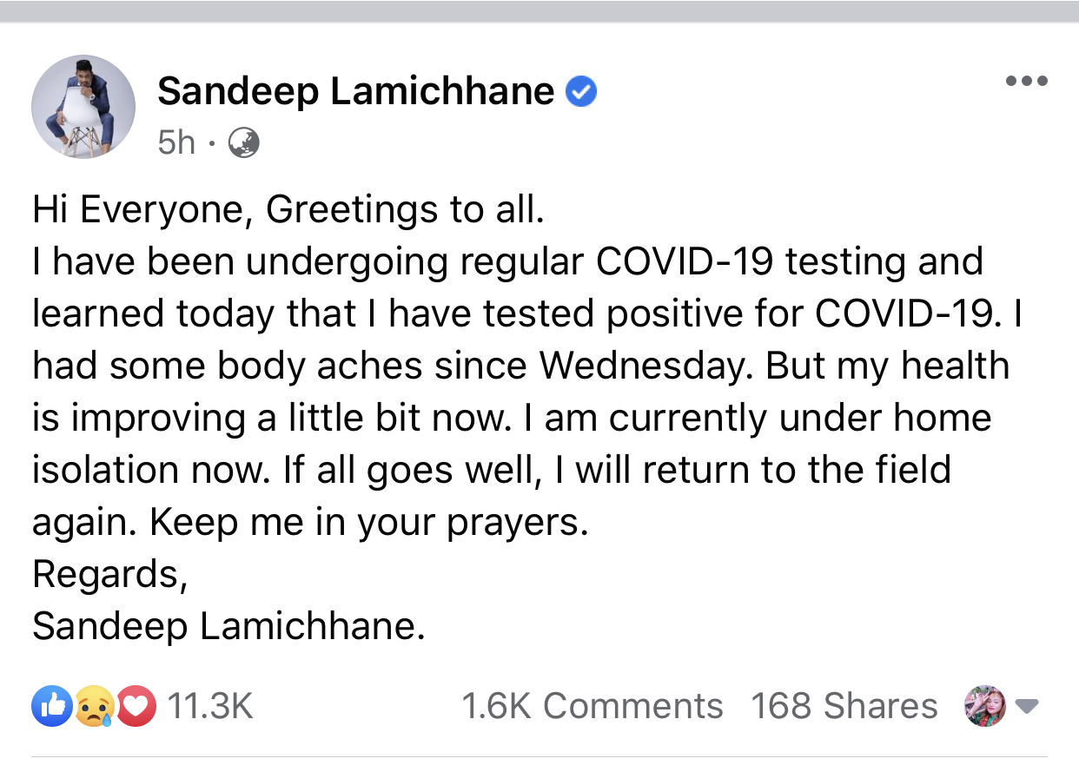Click the closing signature at the post's end
This screenshot has width=1079, height=772.
228,626
